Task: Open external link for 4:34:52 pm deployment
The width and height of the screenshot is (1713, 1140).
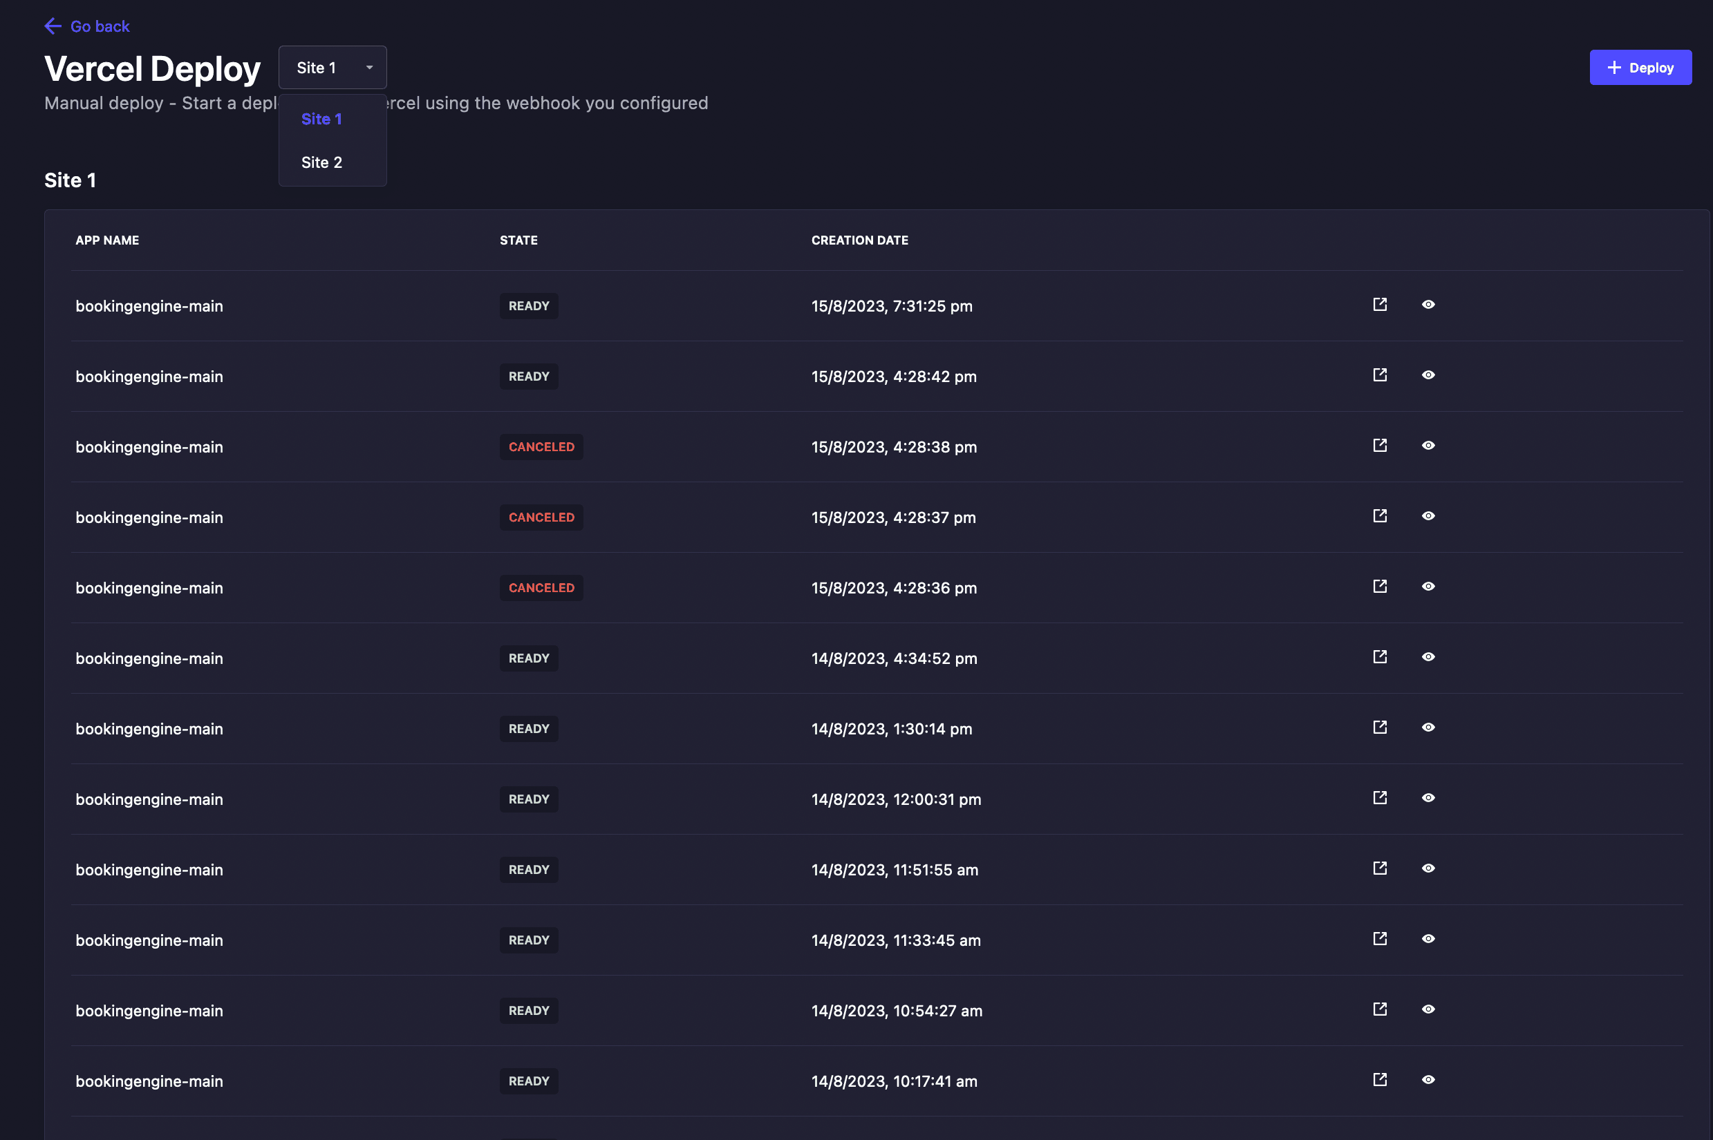Action: pos(1380,657)
